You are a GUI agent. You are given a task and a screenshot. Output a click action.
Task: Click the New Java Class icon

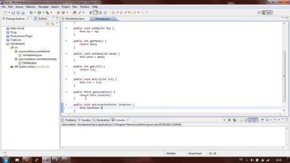(63, 13)
